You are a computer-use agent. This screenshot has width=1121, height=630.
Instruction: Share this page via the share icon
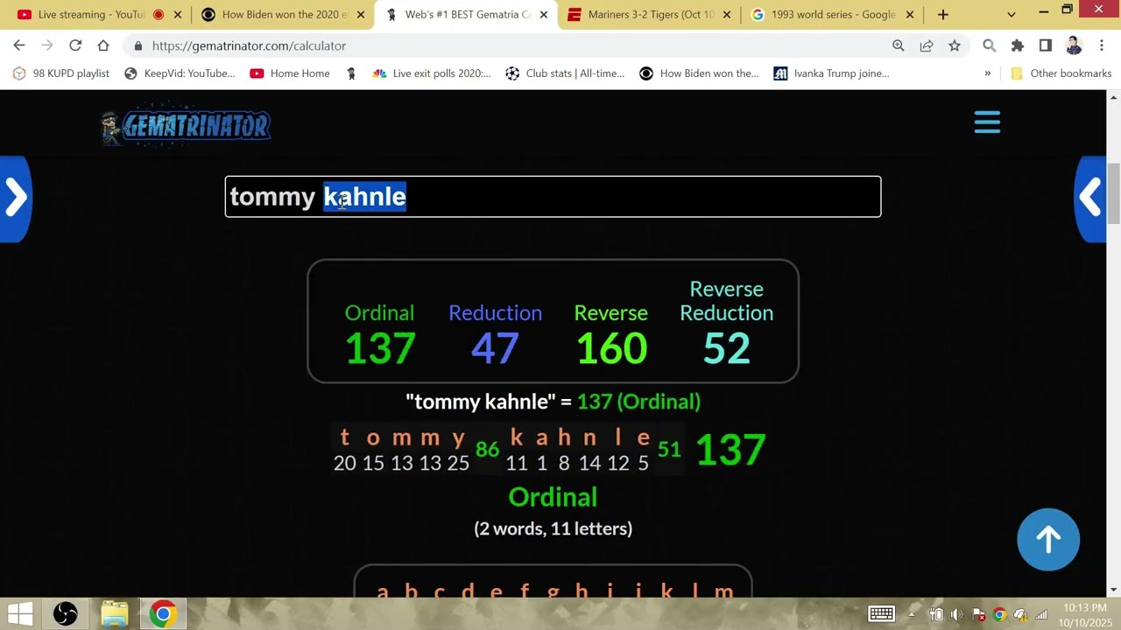[x=927, y=45]
